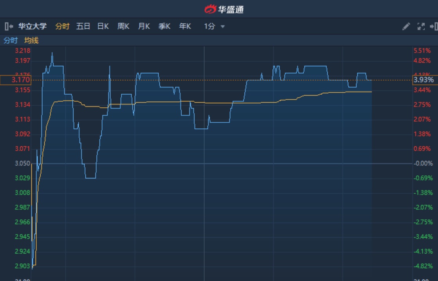This screenshot has width=438, height=281.
Task: Click the 2.903 price axis label
Action: pos(23,266)
